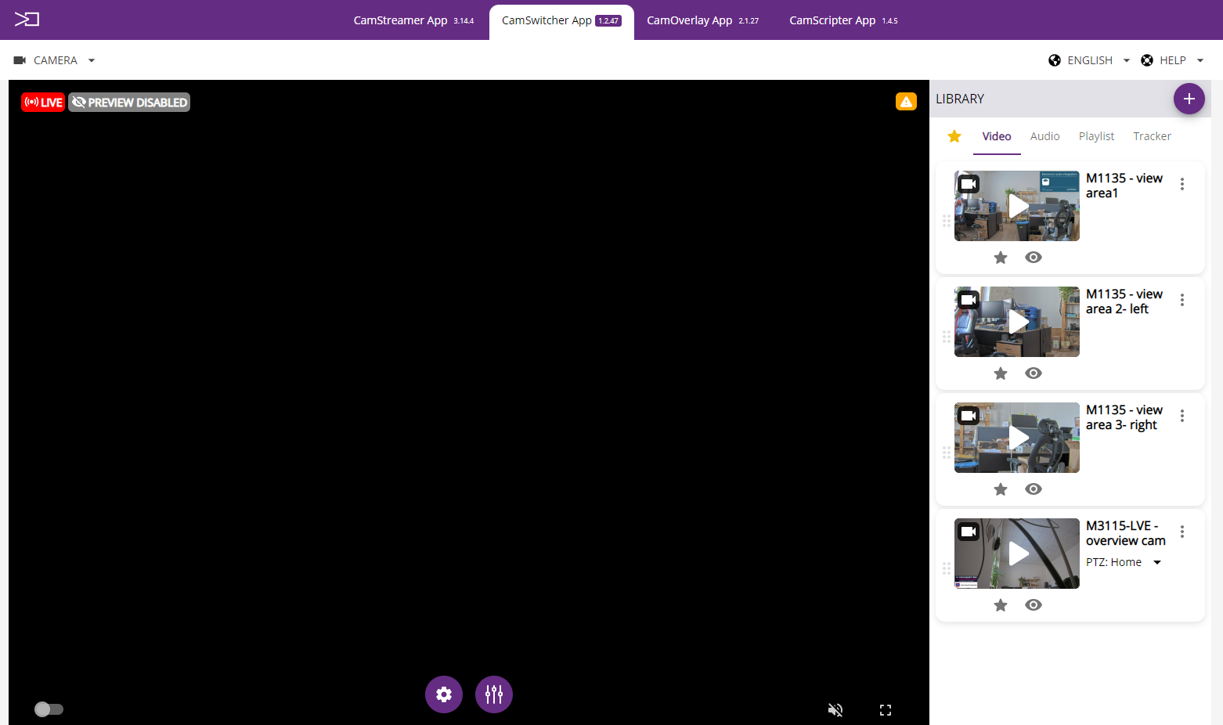Screen dimensions: 1223x725
Task: Switch to the CamOverlay App tab
Action: point(702,20)
